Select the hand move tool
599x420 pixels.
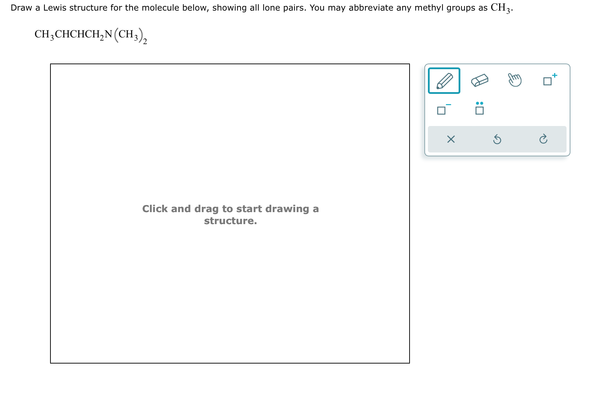click(515, 80)
